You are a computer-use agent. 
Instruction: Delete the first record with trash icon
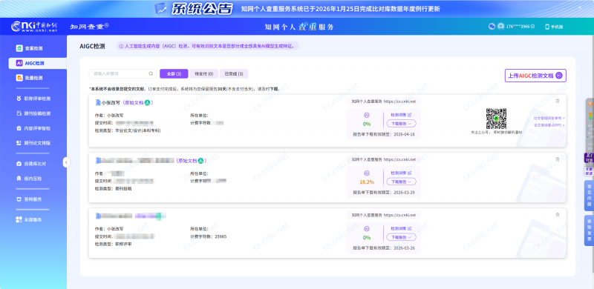558,101
